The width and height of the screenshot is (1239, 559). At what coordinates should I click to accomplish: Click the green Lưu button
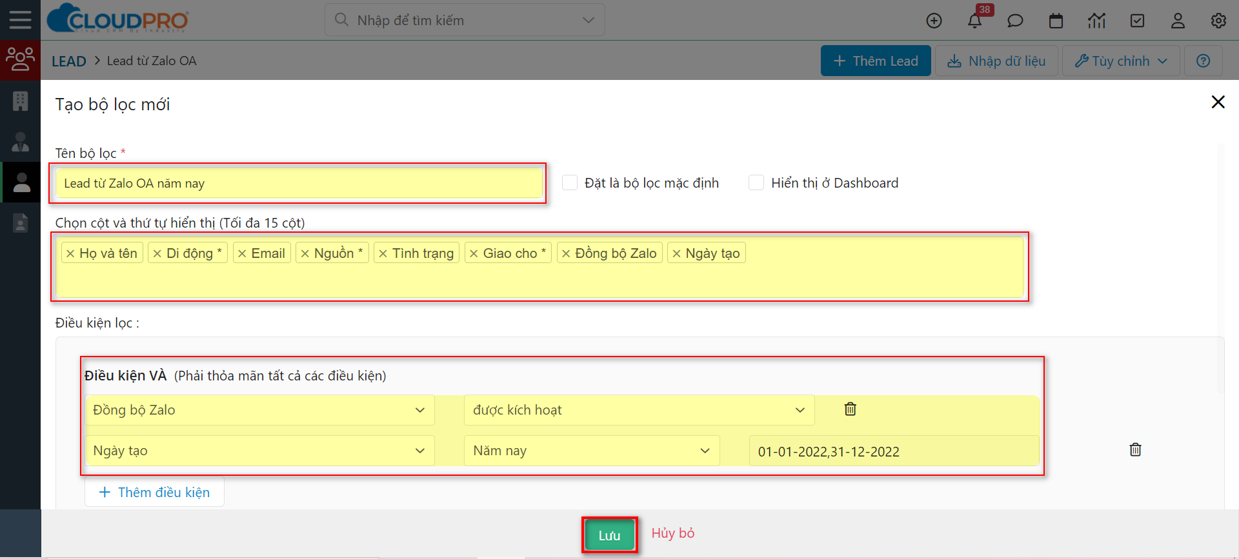click(x=609, y=535)
